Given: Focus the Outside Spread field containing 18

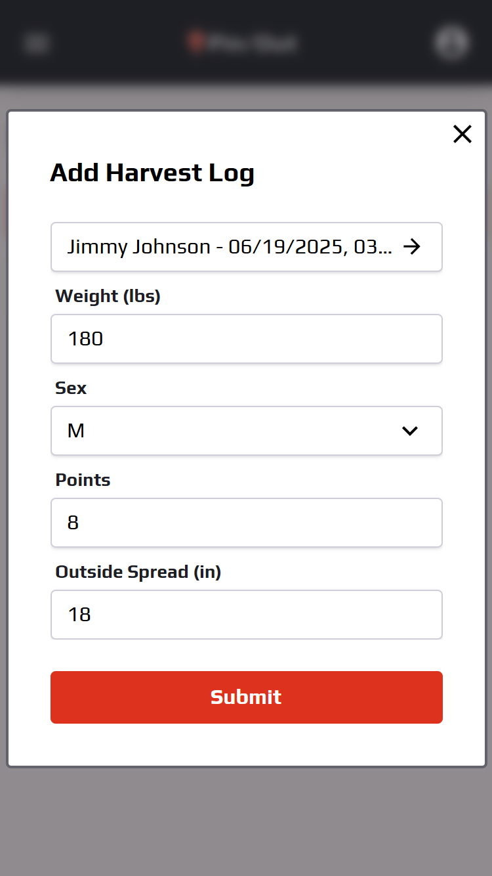Looking at the screenshot, I should point(247,615).
